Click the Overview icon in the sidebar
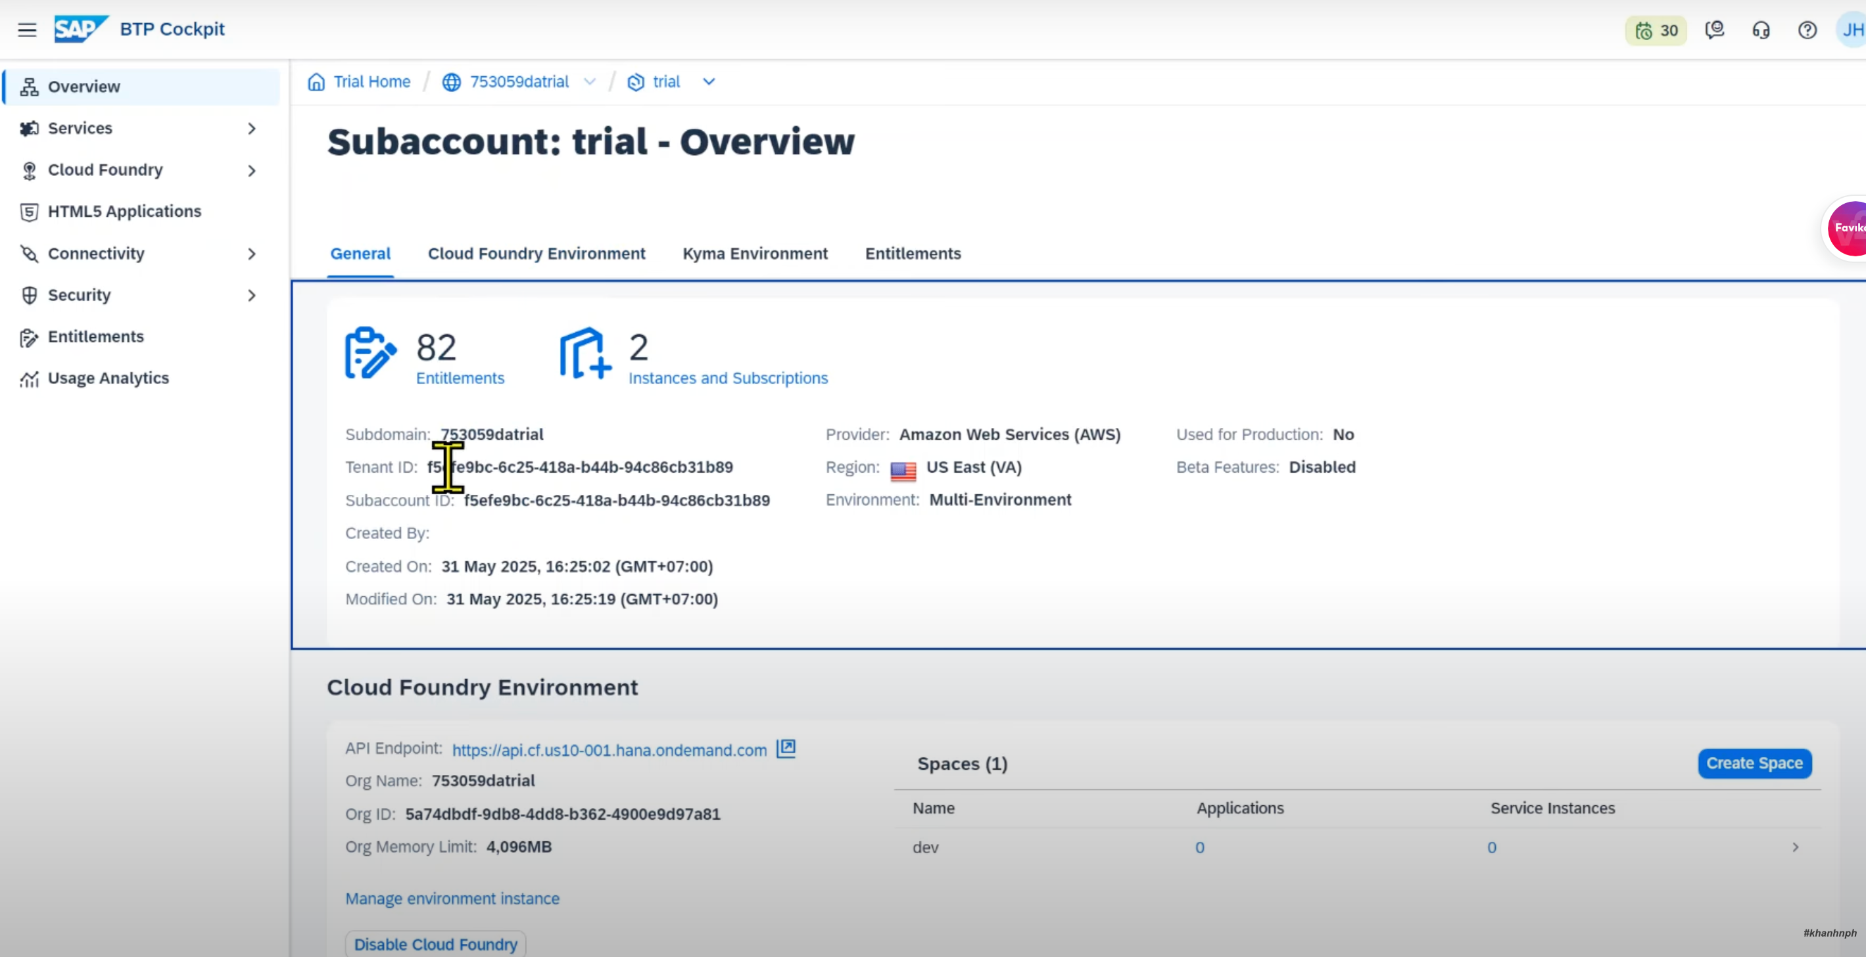Screen dimensions: 1866x957 pyautogui.click(x=29, y=87)
